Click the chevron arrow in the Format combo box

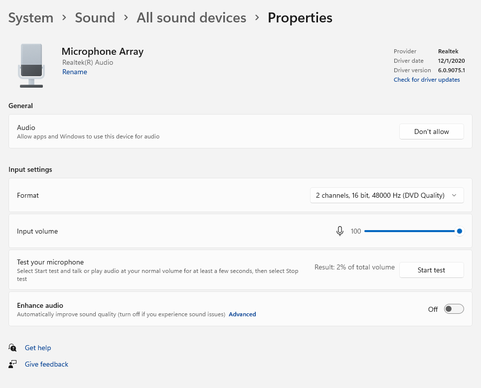pyautogui.click(x=454, y=195)
